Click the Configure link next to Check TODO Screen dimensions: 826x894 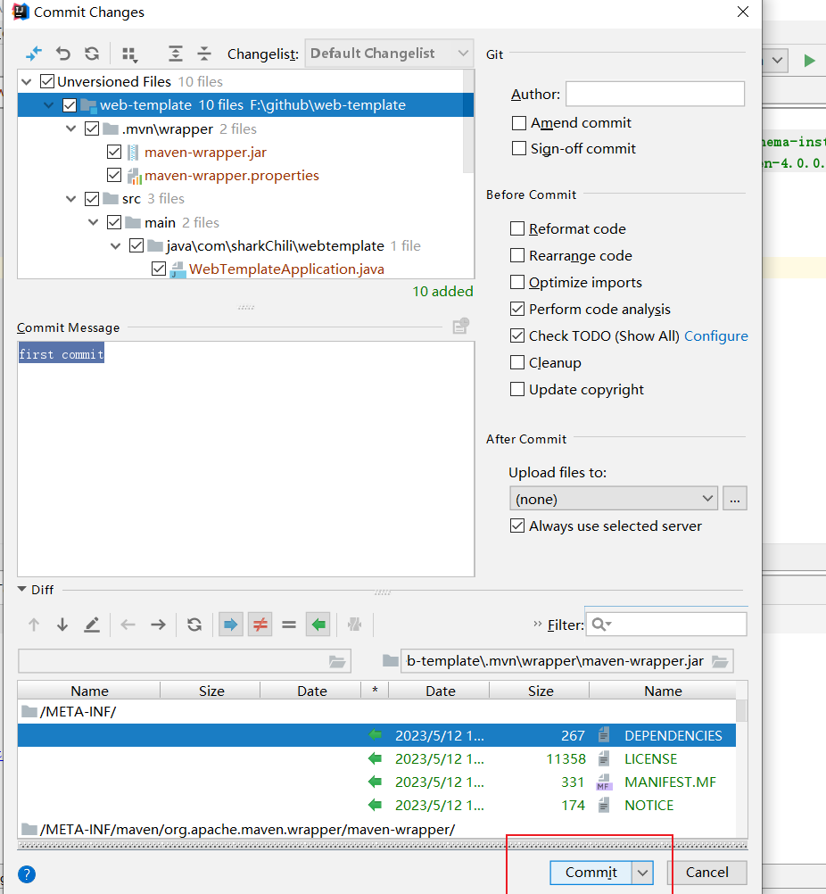(x=715, y=336)
